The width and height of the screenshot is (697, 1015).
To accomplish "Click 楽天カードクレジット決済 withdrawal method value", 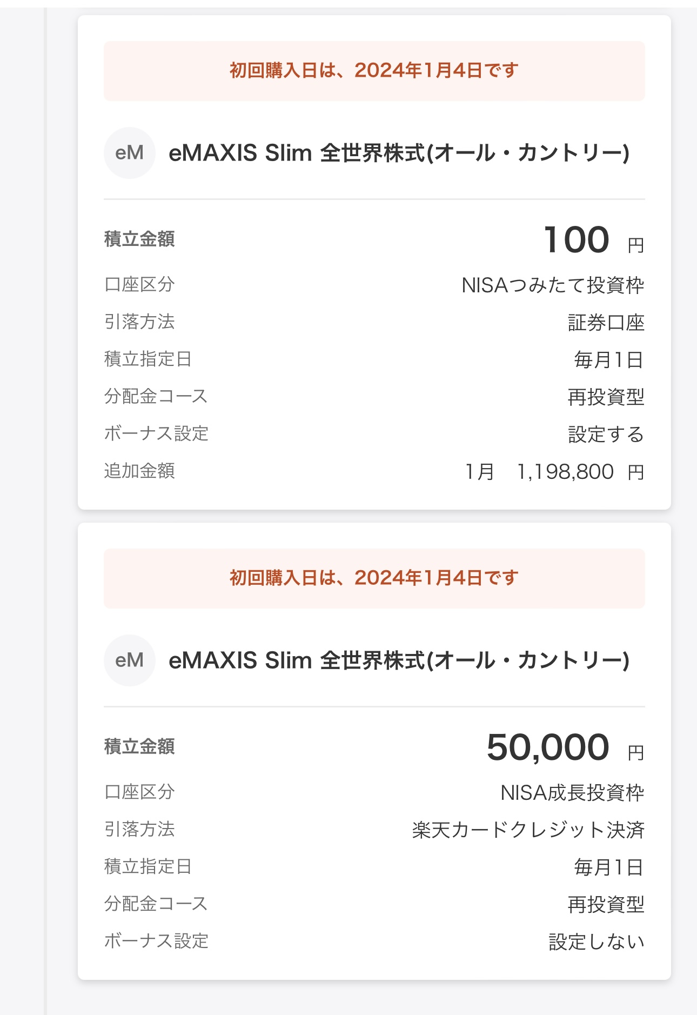I will pos(528,830).
